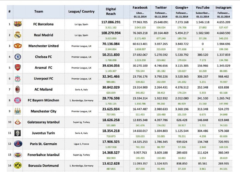Image resolution: width=240 pixels, height=172 pixels.
Task: Click Galatasaray's digital reach 18.626.258
Action: click(111, 120)
